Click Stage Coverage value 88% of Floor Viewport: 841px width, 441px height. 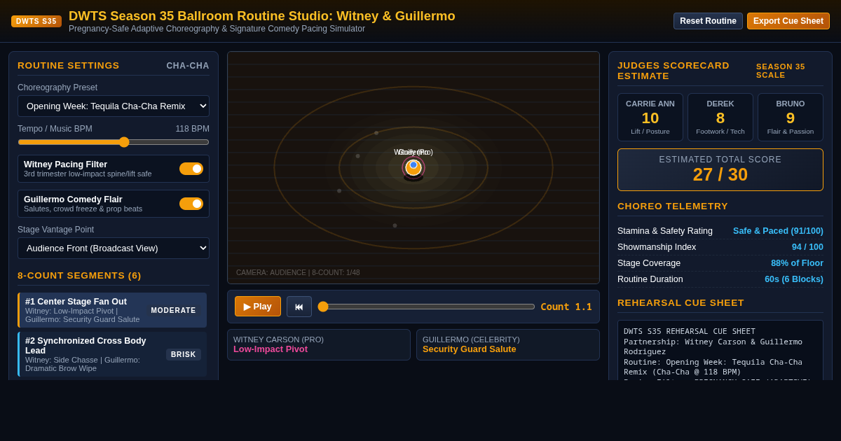click(797, 263)
